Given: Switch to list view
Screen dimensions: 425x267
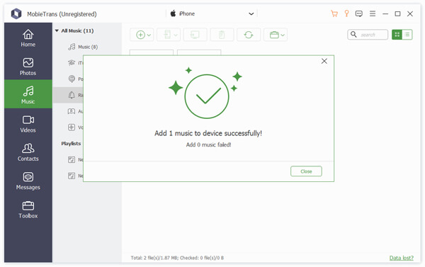Looking at the screenshot, I should click(407, 35).
